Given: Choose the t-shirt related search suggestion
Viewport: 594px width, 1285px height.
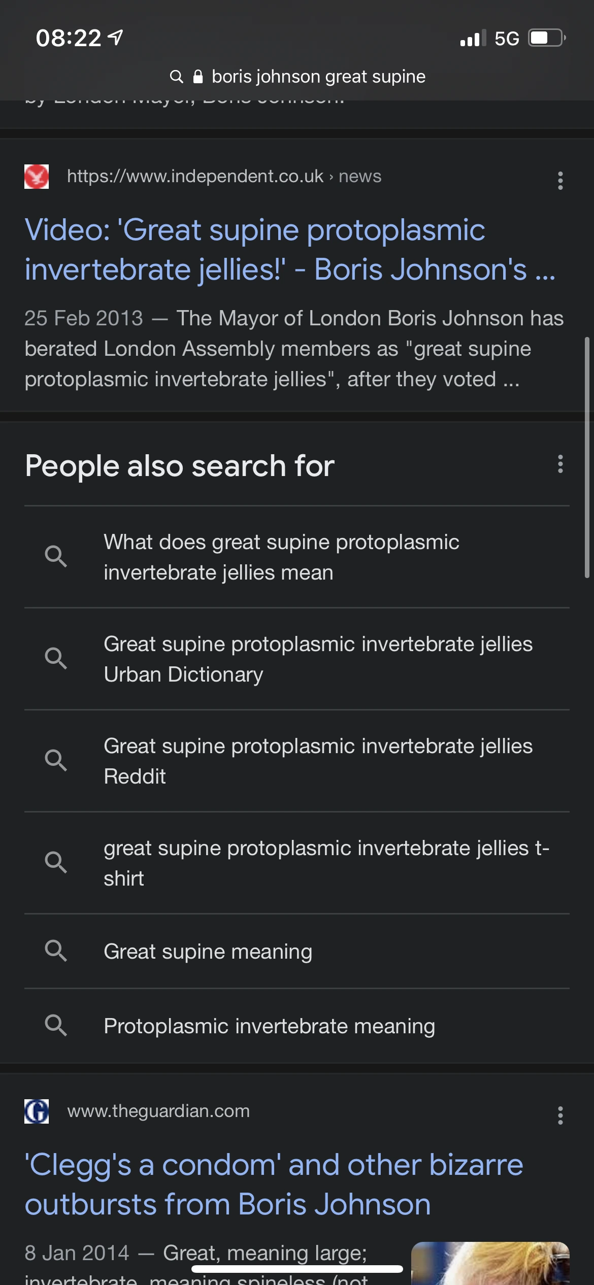Looking at the screenshot, I should [x=326, y=863].
